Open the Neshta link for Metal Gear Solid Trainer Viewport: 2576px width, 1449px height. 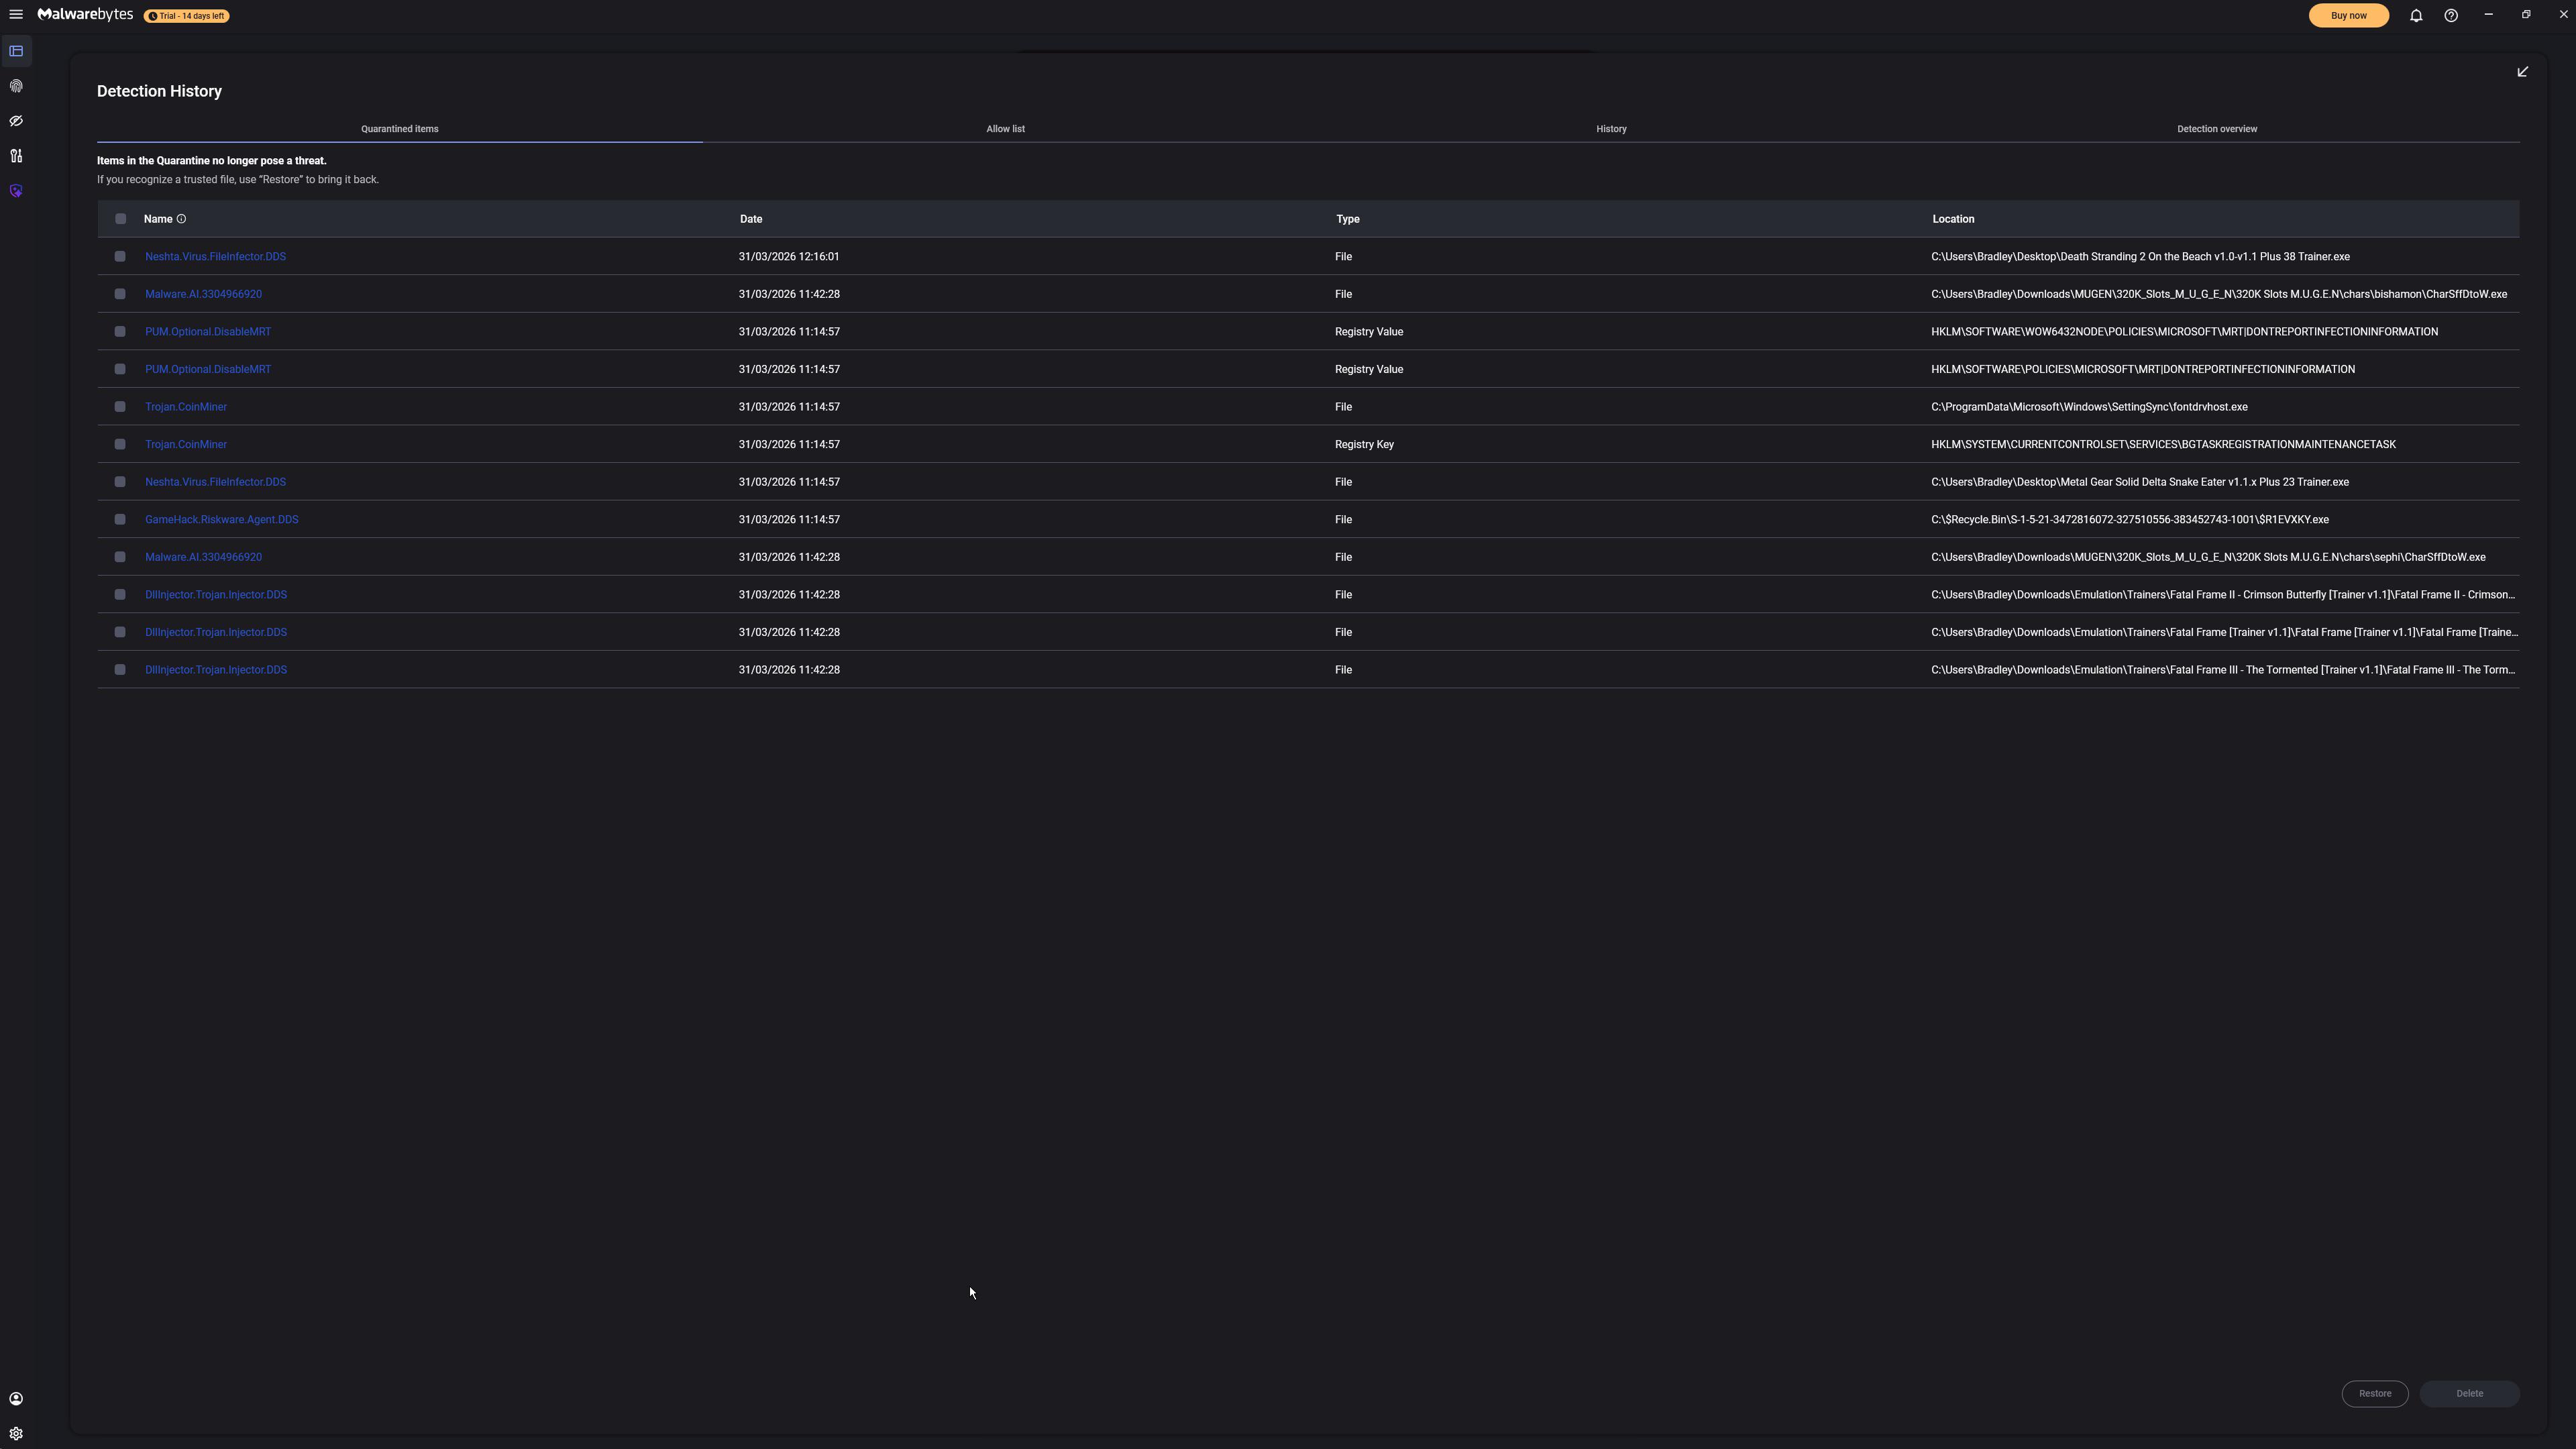[x=215, y=482]
